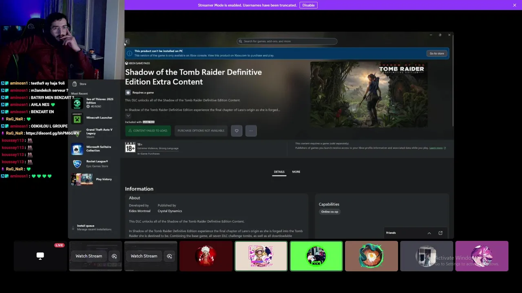This screenshot has height=293, width=522.
Task: Go back with the Xbox app arrow
Action: pos(126,42)
